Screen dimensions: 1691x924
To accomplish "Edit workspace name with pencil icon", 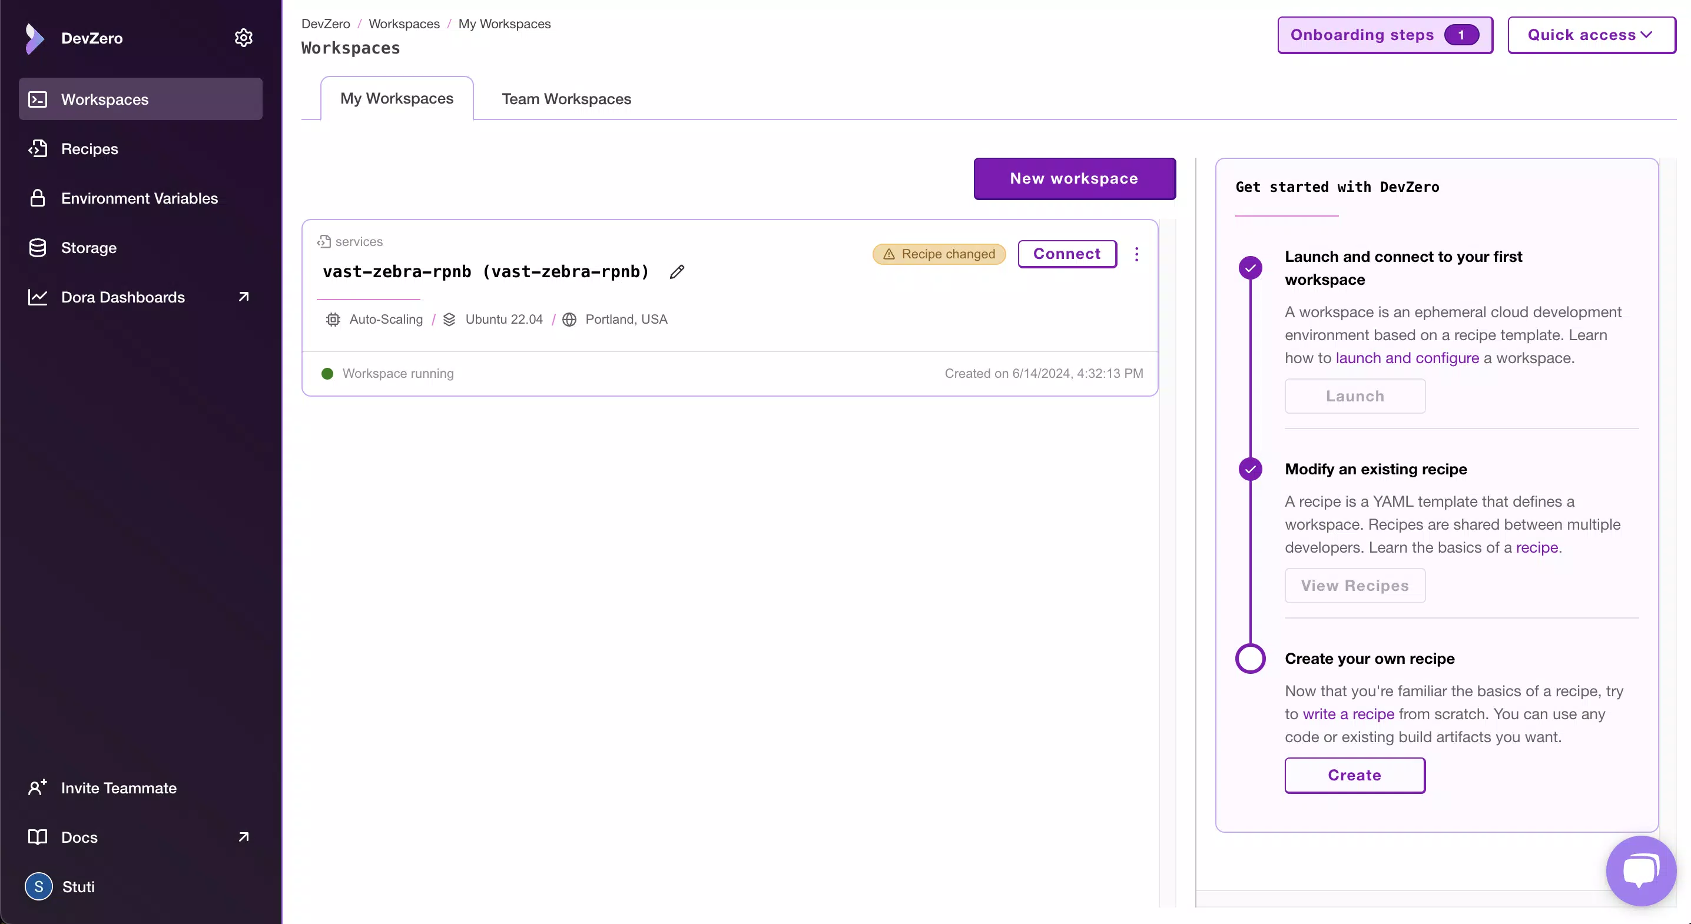I will [x=678, y=272].
